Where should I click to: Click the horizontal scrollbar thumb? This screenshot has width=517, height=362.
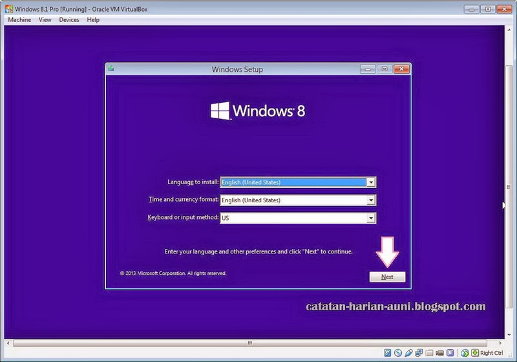(x=250, y=343)
